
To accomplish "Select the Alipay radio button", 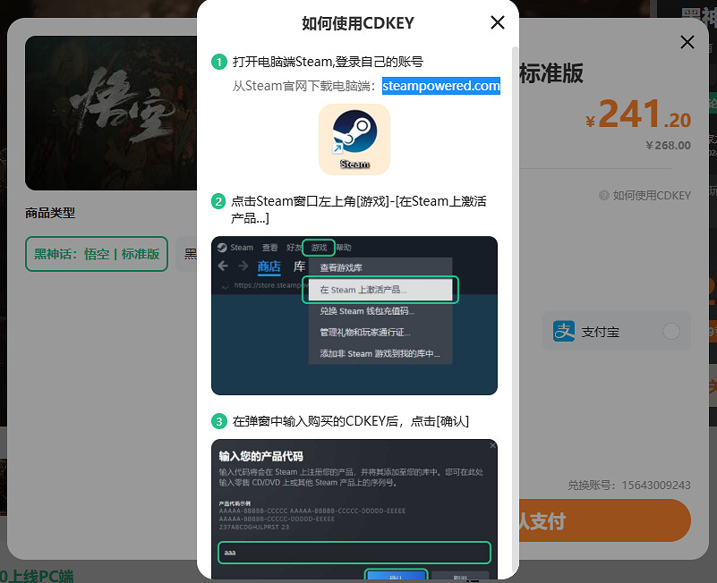I will 671,331.
